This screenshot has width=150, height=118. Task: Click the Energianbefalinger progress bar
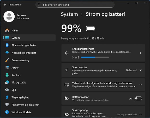(95, 57)
